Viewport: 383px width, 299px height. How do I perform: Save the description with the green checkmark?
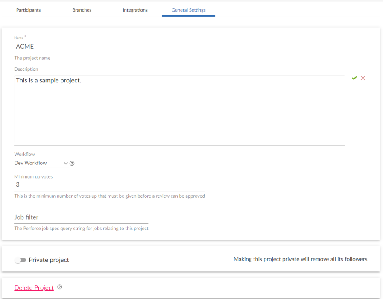tap(354, 78)
